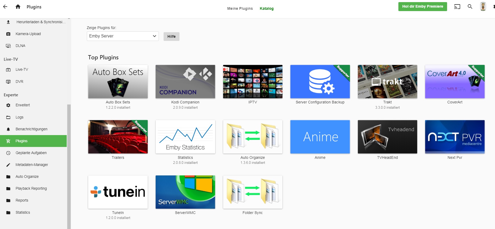The height and width of the screenshot is (229, 495).
Task: Open the cast to device icon
Action: [457, 7]
